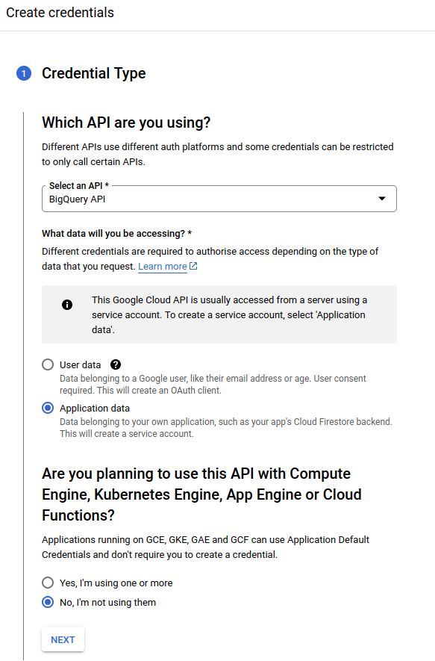Click the "Which API are you using?" heading
The image size is (435, 661).
click(x=126, y=122)
